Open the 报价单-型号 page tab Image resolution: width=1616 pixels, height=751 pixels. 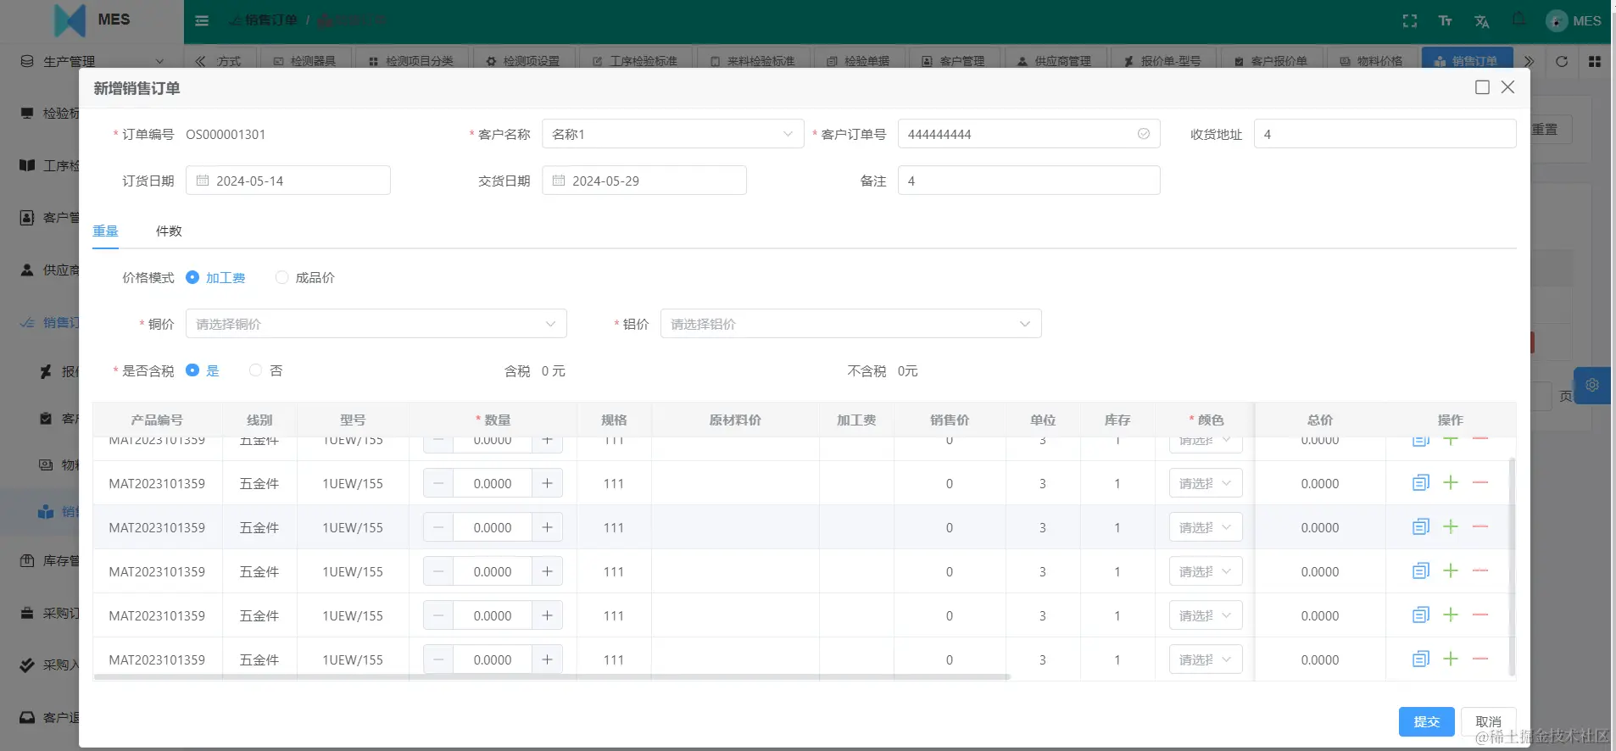click(x=1162, y=61)
